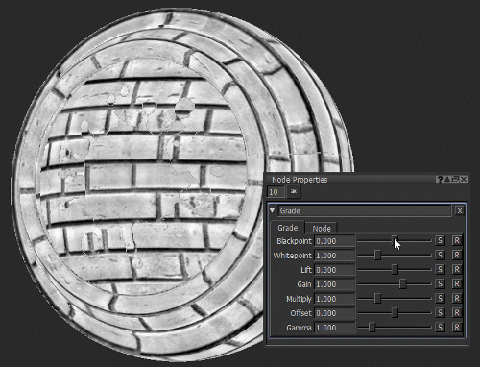
Task: Click the Whitepoint value field
Action: coord(335,256)
